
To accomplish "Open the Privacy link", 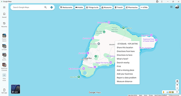I will pyautogui.click(x=151, y=95).
